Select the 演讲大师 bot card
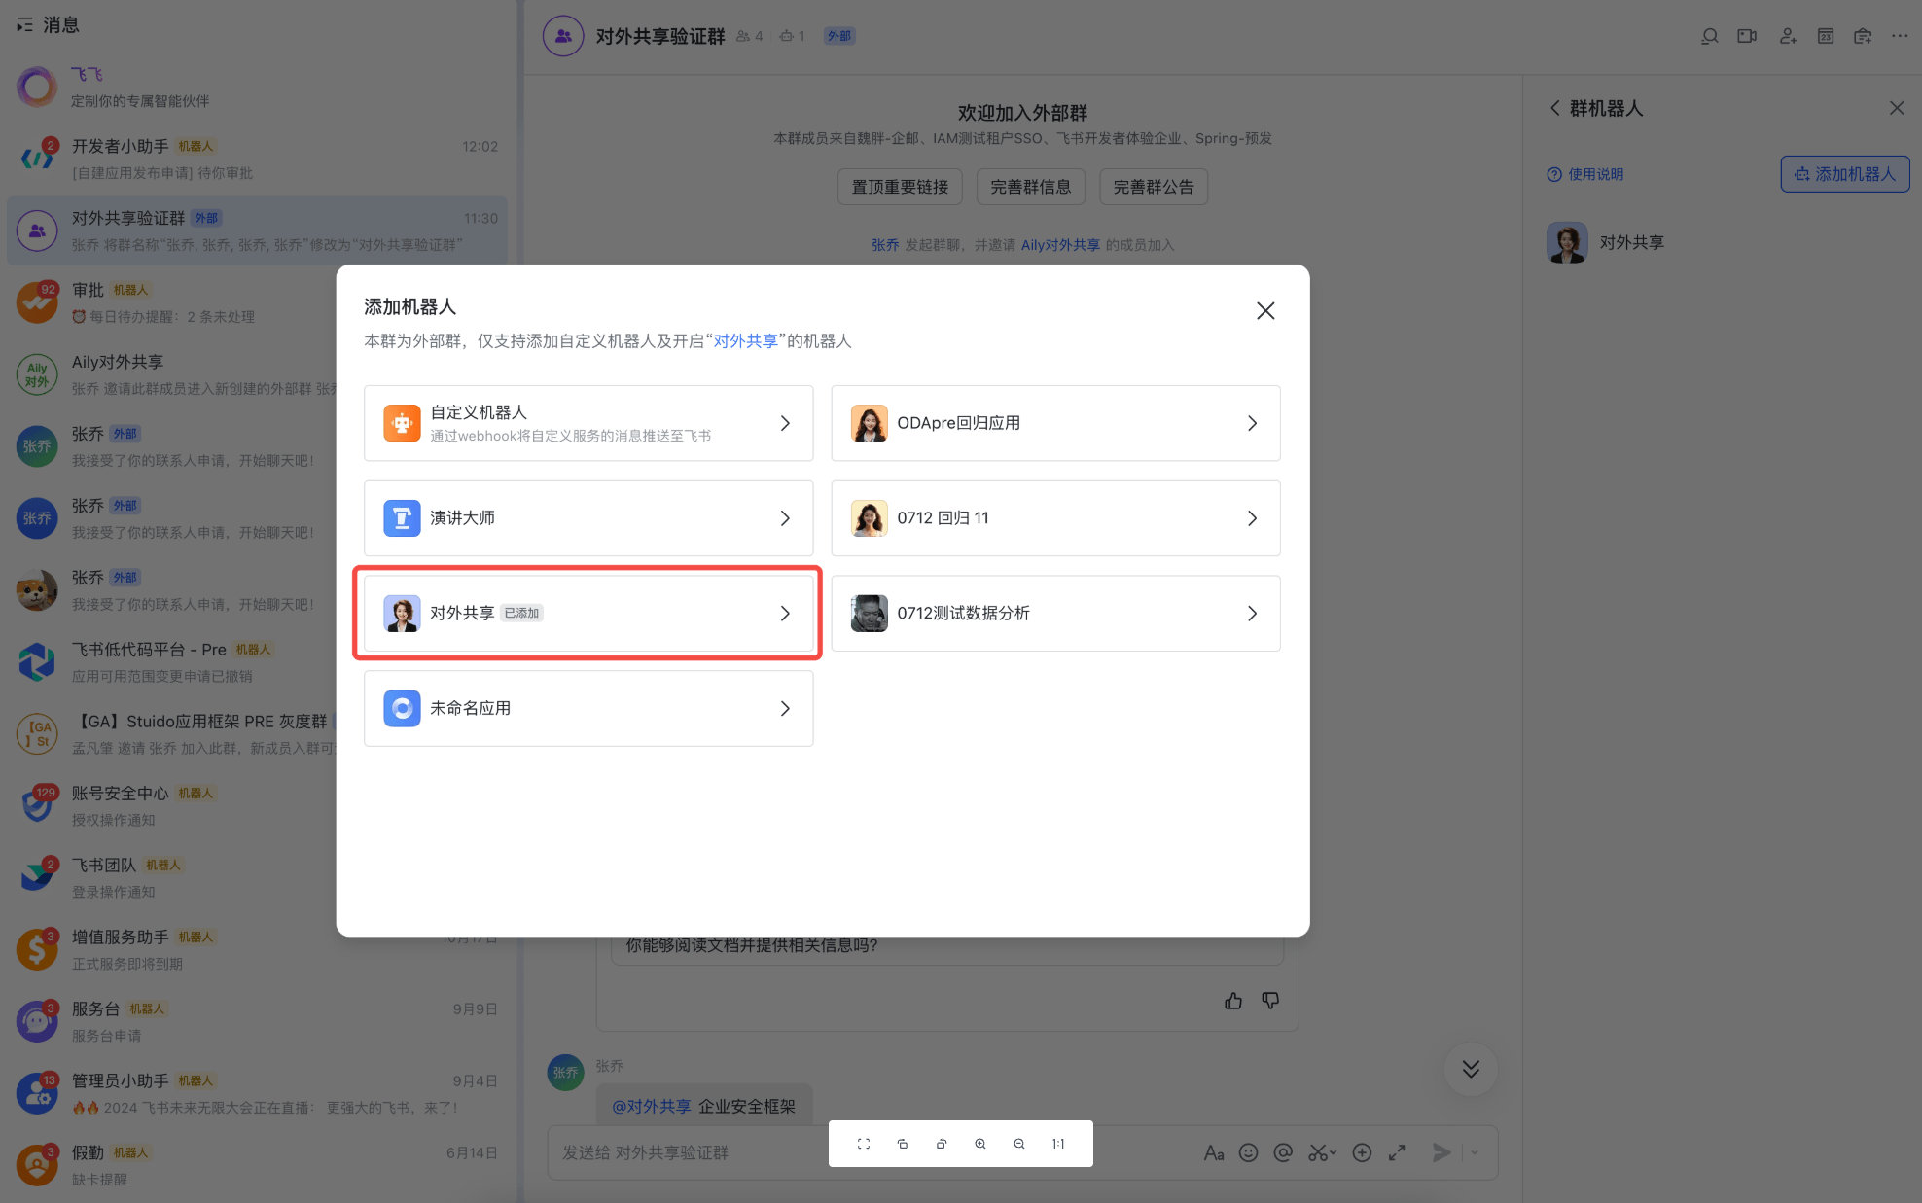 click(x=588, y=518)
